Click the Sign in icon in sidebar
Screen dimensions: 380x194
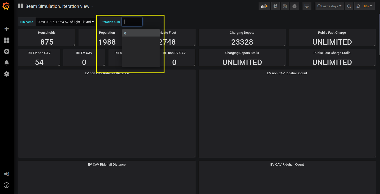click(x=7, y=174)
